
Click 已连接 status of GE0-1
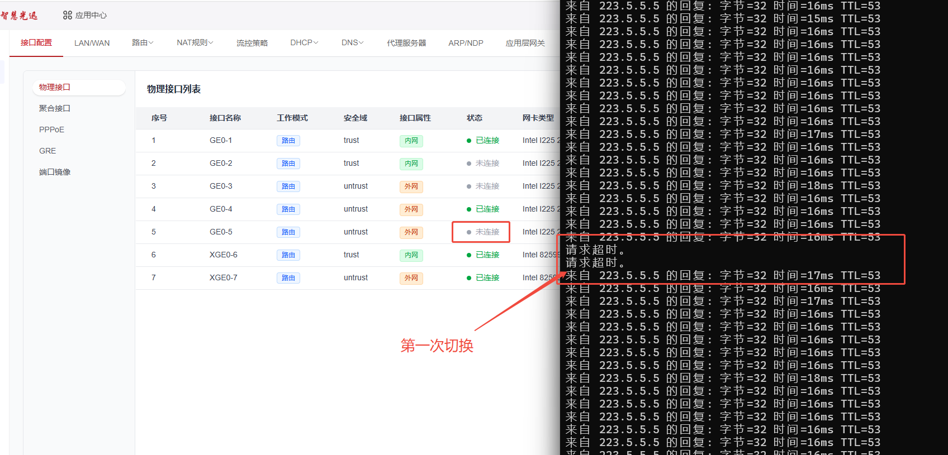(483, 140)
